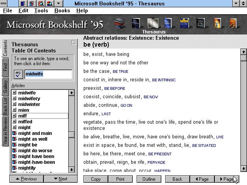
Task: Open the window control menu box
Action: (x=3, y=3)
